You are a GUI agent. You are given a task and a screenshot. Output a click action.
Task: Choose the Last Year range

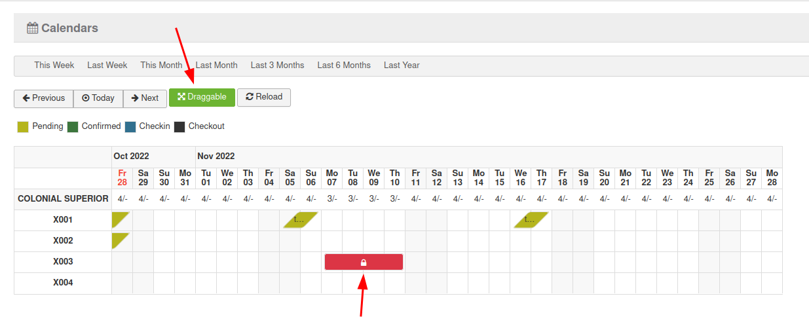tap(402, 65)
